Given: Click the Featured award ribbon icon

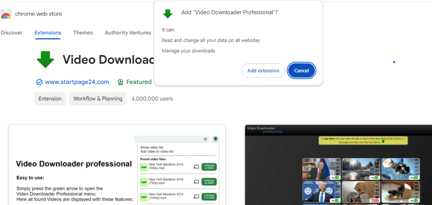Looking at the screenshot, I should point(120,82).
